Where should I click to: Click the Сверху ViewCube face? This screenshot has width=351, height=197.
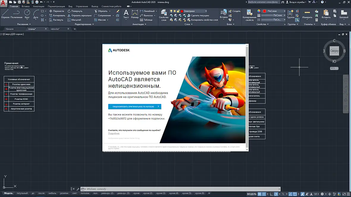tap(334, 51)
